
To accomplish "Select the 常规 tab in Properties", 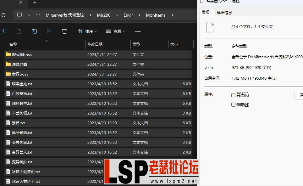I will tap(206, 12).
